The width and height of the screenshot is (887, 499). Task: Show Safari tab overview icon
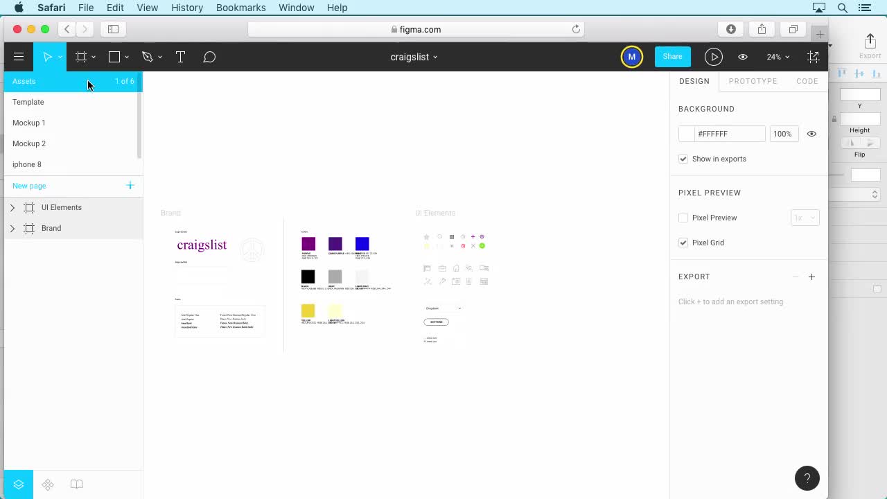pyautogui.click(x=793, y=29)
